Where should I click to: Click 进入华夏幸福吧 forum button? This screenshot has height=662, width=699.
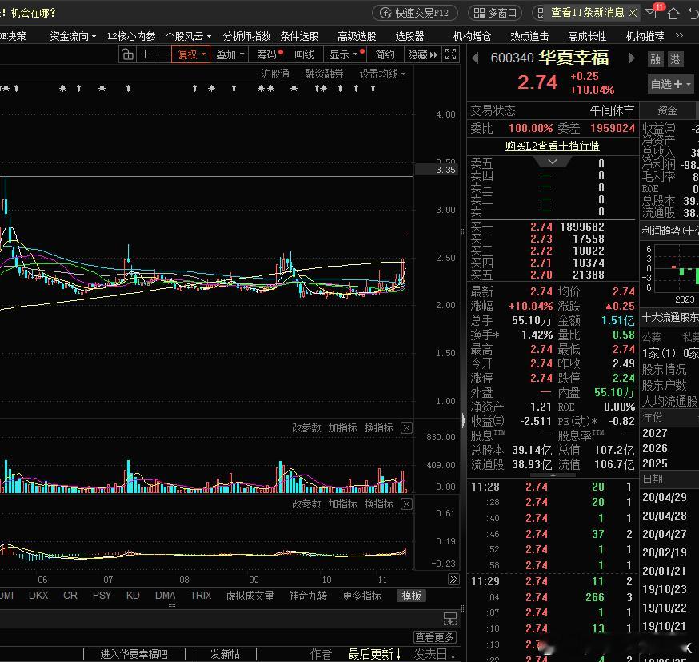pyautogui.click(x=134, y=654)
